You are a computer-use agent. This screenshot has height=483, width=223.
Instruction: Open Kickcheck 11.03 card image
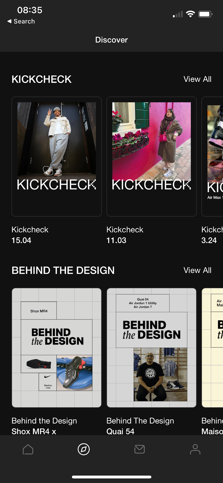pos(151,156)
